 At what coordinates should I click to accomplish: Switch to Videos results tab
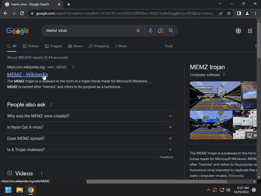31,46
